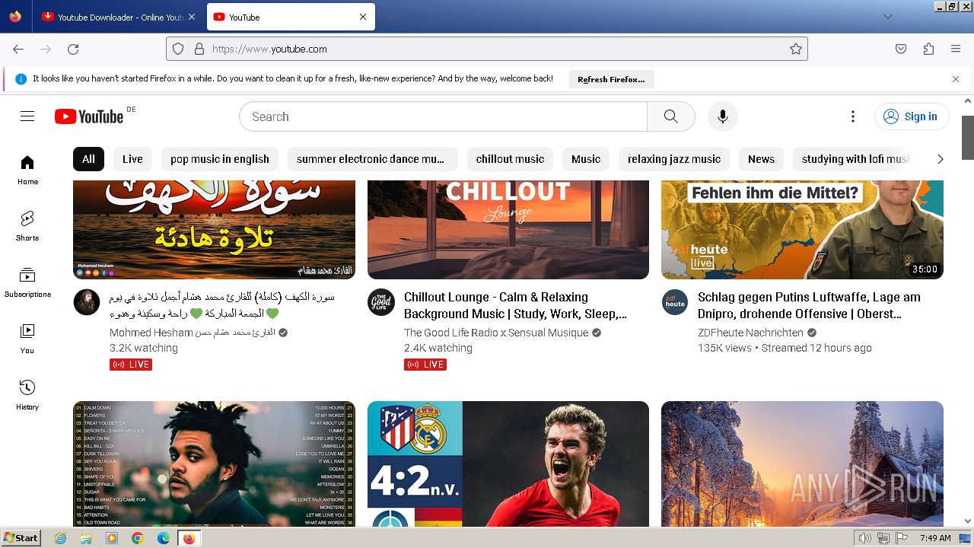Open the YouTube guide hamburger menu
Image resolution: width=974 pixels, height=548 pixels.
(27, 116)
